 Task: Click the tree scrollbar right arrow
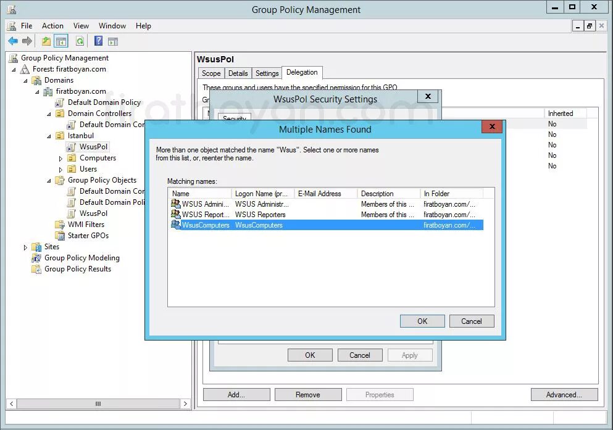tap(185, 403)
